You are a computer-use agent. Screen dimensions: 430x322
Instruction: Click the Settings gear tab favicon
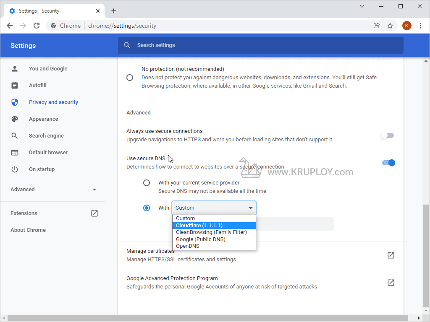[x=12, y=11]
